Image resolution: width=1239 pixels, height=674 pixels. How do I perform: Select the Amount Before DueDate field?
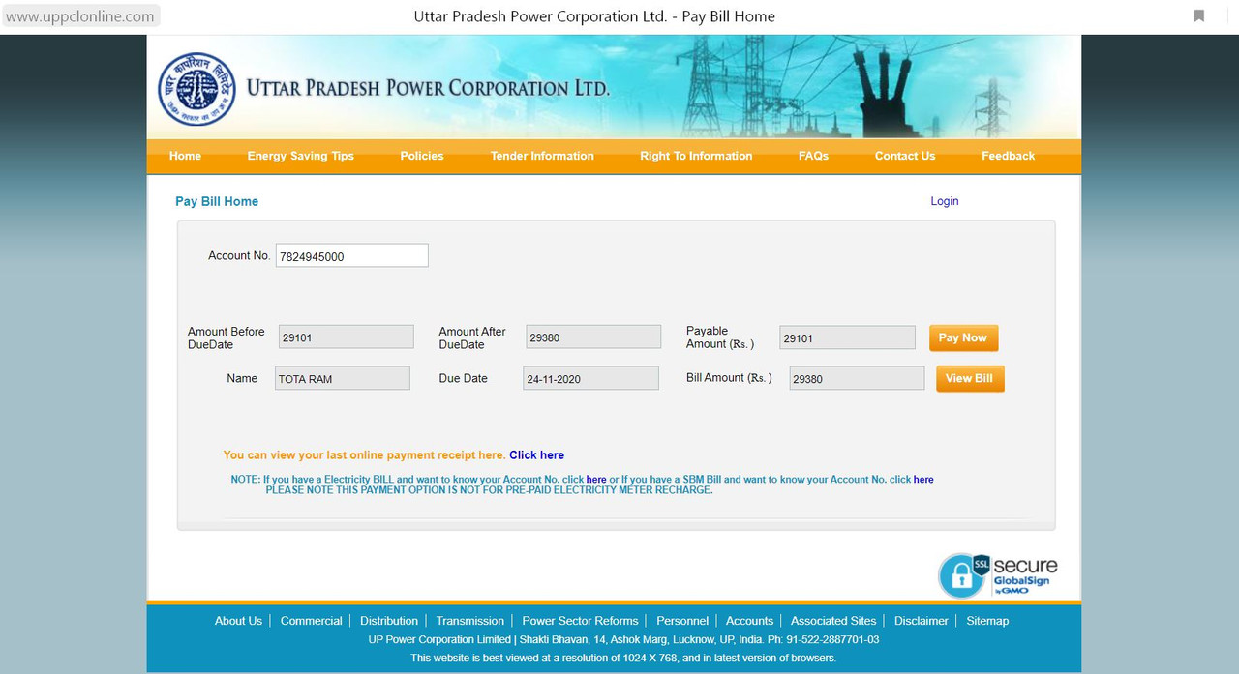[x=347, y=337]
